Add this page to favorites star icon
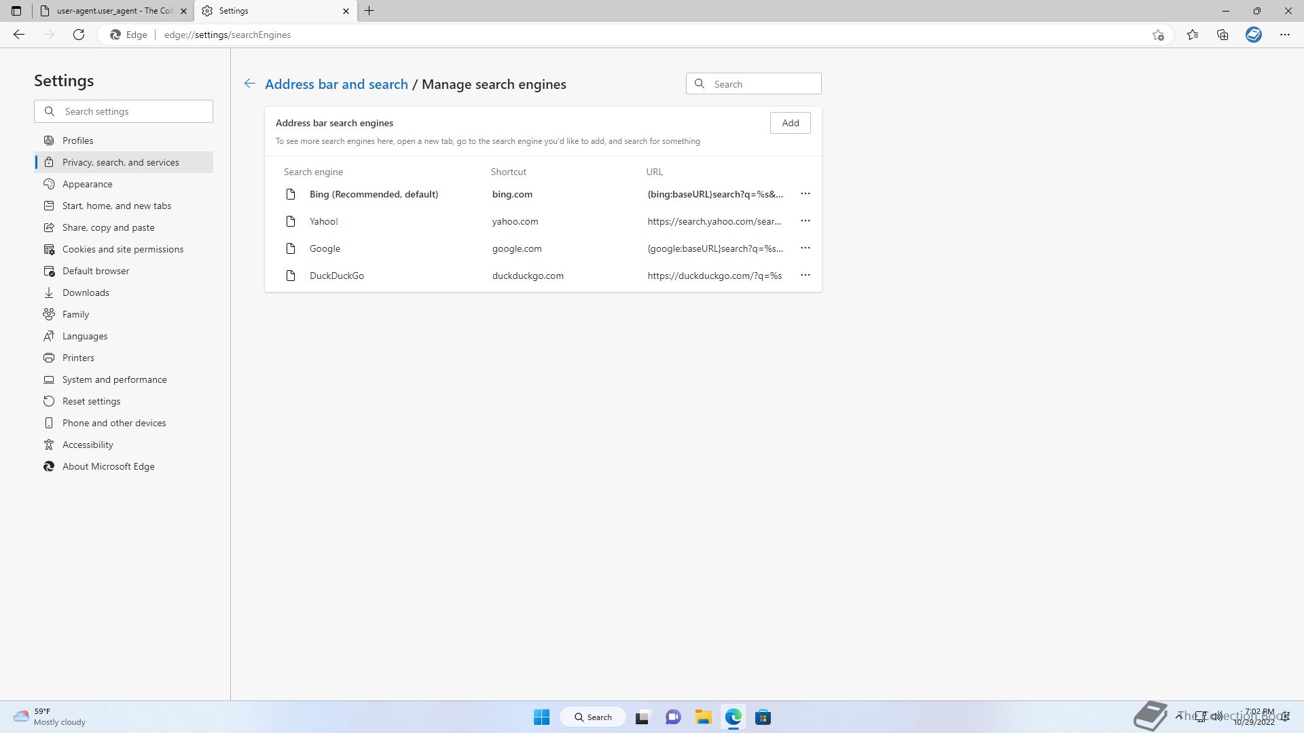Screen dimensions: 1304x733 (1158, 35)
